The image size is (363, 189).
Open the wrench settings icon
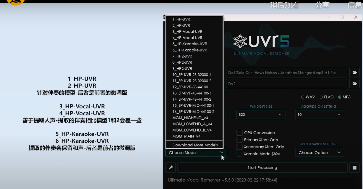(171, 168)
